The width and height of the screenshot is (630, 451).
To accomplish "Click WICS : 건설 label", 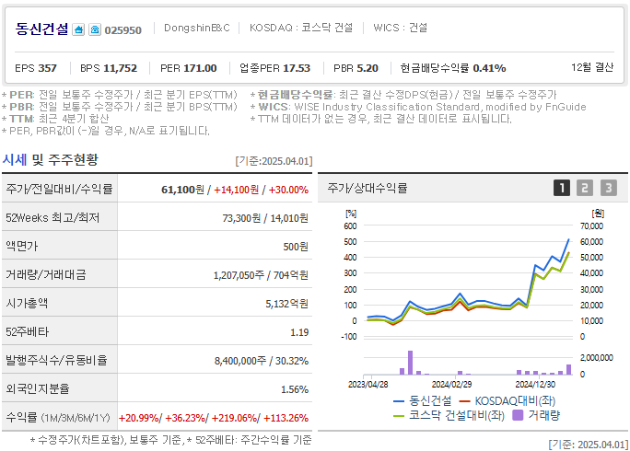I will coord(400,28).
